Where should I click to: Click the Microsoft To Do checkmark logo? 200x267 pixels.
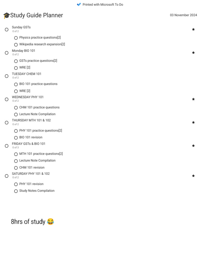(x=79, y=4)
